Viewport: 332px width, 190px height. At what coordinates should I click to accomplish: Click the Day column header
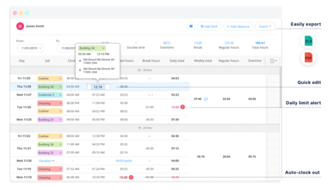[22, 61]
